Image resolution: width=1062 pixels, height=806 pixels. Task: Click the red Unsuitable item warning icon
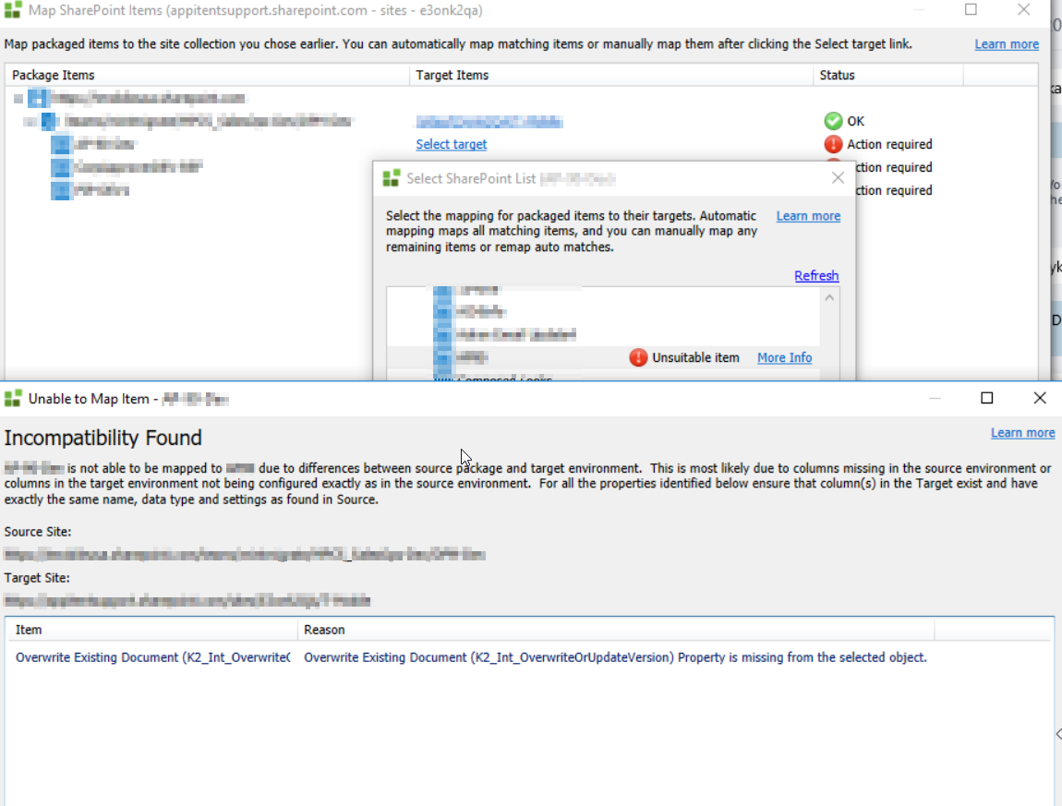coord(638,357)
